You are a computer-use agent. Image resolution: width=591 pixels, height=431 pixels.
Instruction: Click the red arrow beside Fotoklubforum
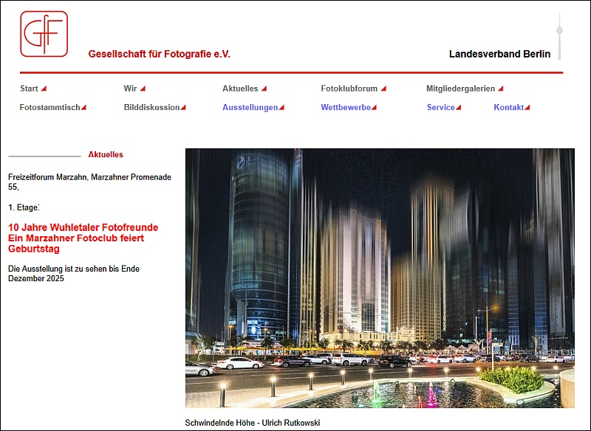coord(383,89)
